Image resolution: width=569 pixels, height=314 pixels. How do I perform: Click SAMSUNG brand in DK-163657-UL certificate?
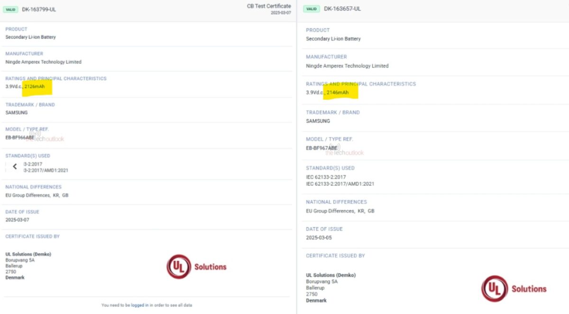point(318,121)
